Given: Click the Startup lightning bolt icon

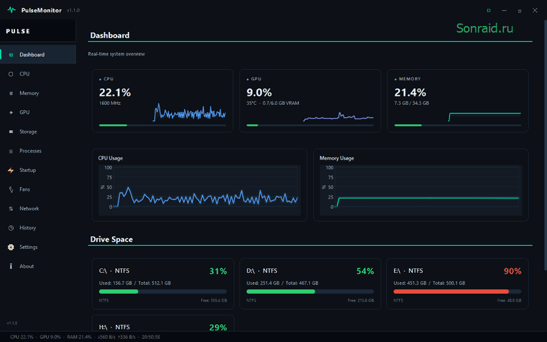Looking at the screenshot, I should (x=11, y=170).
